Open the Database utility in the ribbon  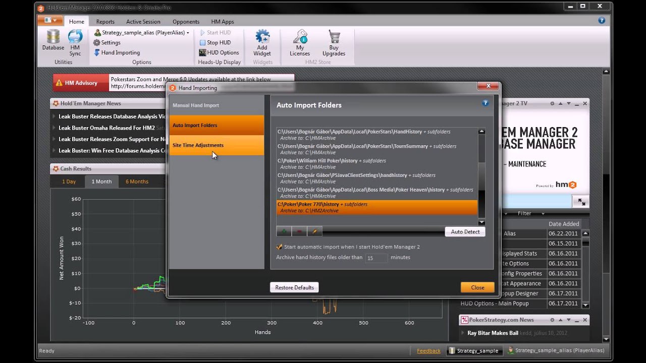click(x=53, y=41)
